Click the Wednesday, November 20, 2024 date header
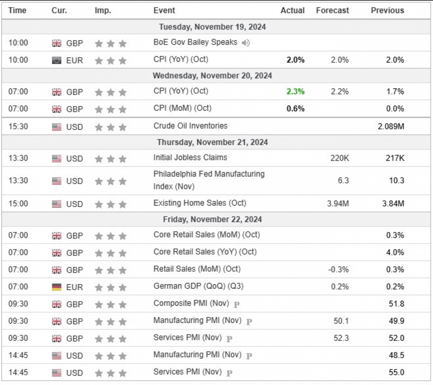The height and width of the screenshot is (385, 433). 212,76
